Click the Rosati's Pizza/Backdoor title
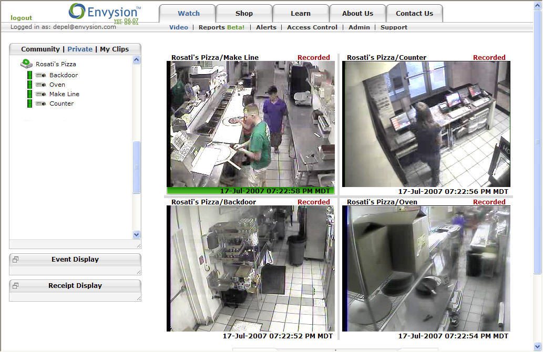 pyautogui.click(x=213, y=202)
